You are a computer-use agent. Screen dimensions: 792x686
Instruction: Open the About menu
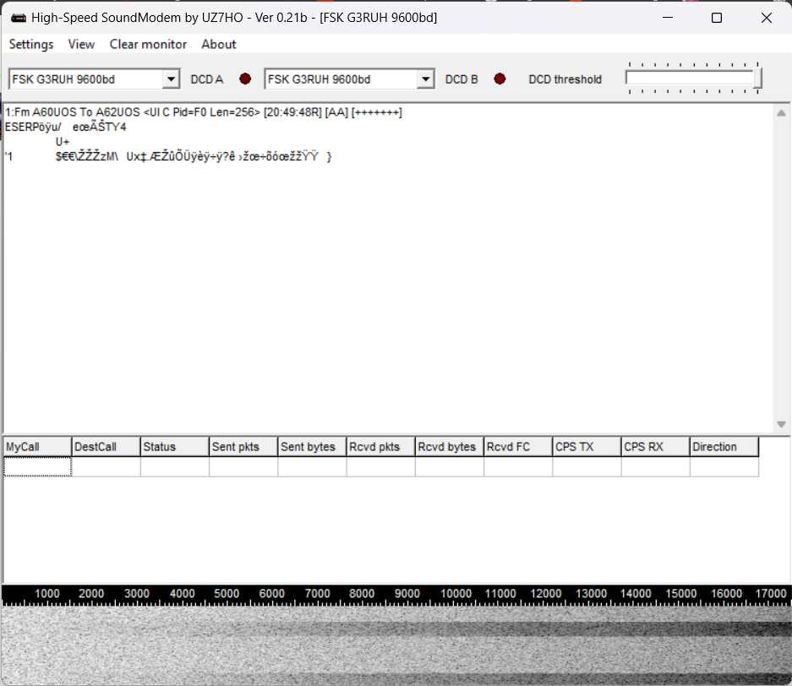(x=219, y=45)
